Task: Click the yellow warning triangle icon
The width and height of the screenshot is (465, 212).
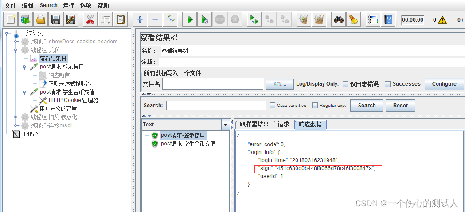Action: pyautogui.click(x=442, y=20)
